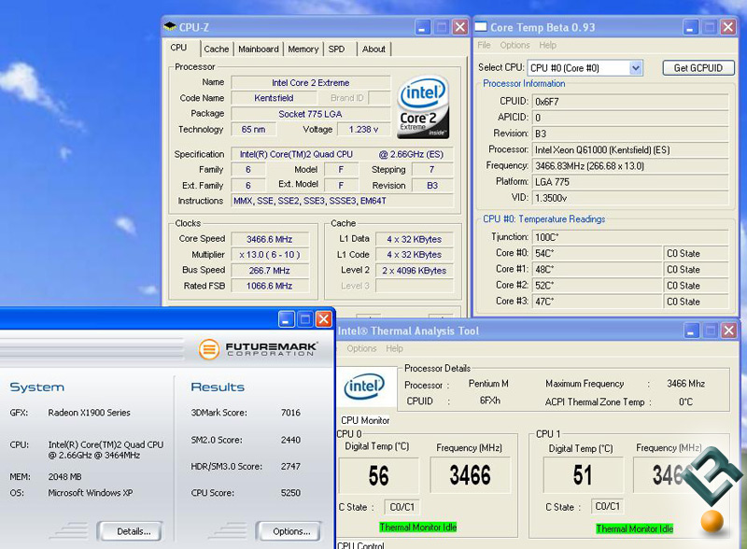
Task: Click the CPU 0 C State value C0/C1
Action: pos(402,507)
